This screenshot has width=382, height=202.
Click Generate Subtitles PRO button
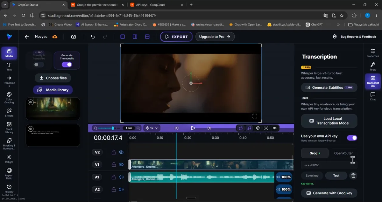click(329, 87)
